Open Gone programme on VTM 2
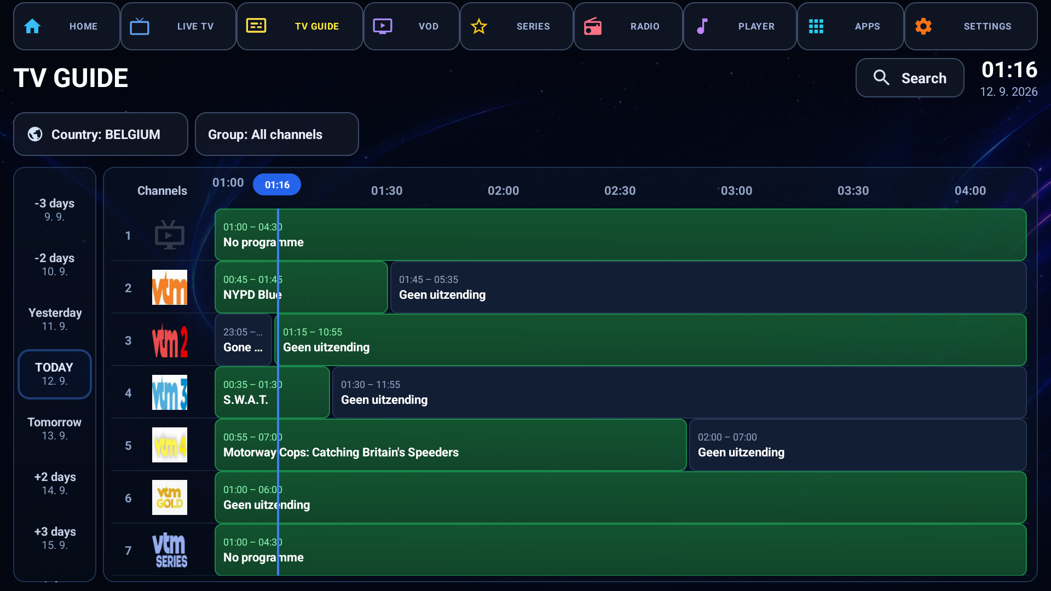1051x591 pixels. click(243, 340)
